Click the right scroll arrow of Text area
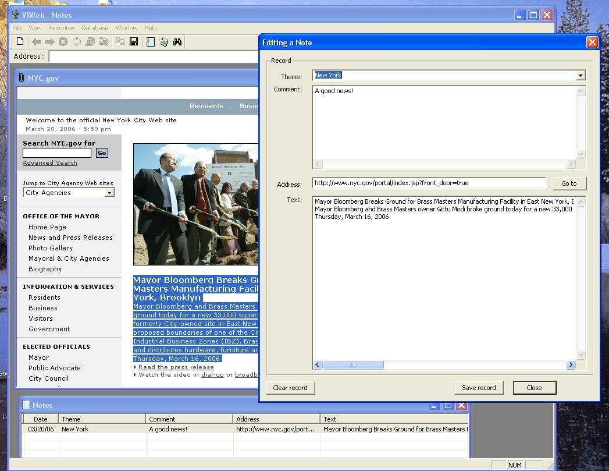 [x=571, y=365]
